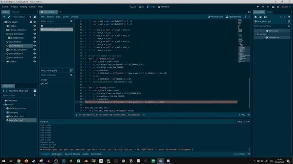Switch to the Script workspace
This screenshot has width=293, height=164.
click(x=151, y=7)
